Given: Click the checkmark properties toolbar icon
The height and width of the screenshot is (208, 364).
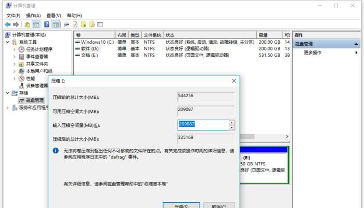Looking at the screenshot, I should click(x=75, y=24).
